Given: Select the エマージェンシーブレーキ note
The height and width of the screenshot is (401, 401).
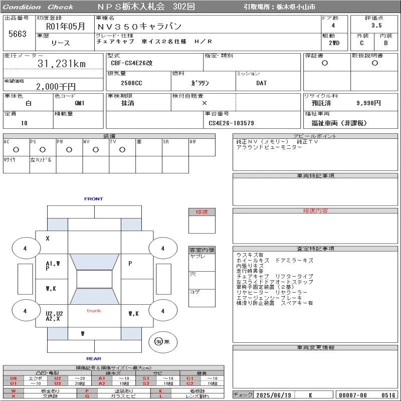Looking at the screenshot, I should [x=269, y=298].
